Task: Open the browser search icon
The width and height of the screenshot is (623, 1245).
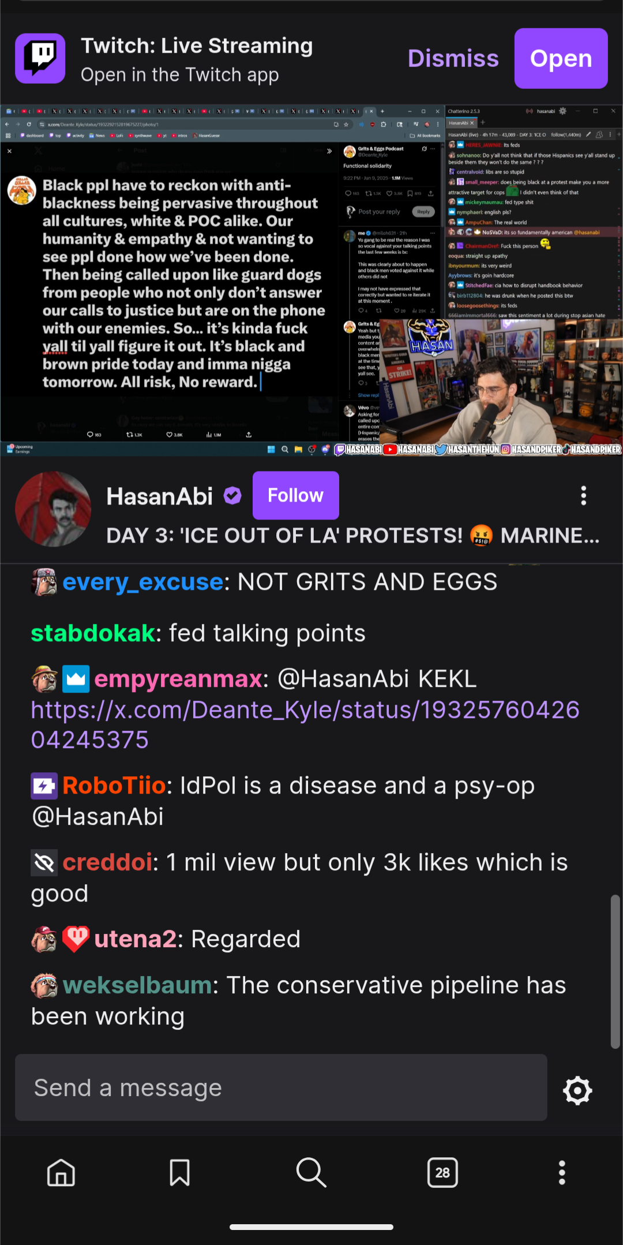Action: (311, 1172)
